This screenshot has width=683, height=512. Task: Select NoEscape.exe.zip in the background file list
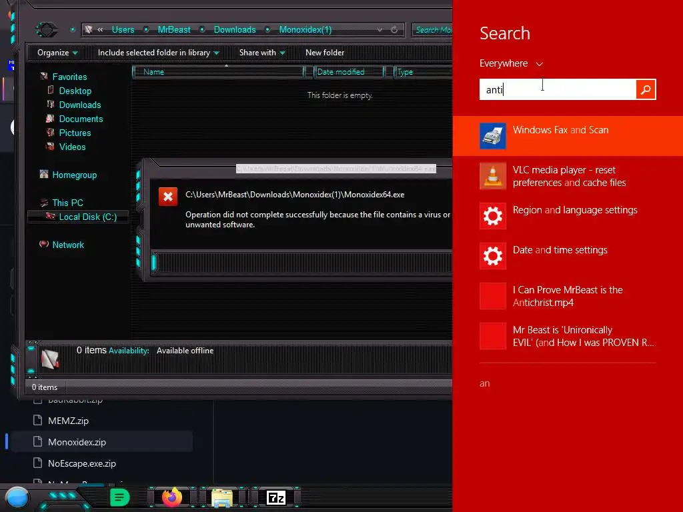82,463
